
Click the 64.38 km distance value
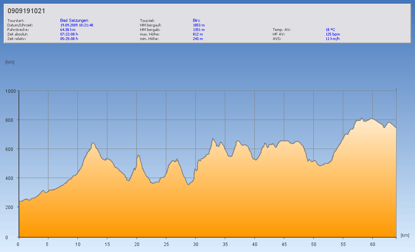click(x=68, y=29)
